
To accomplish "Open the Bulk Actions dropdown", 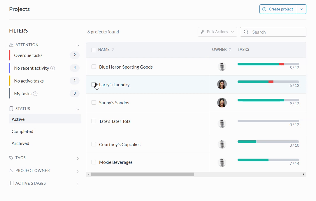I will [x=217, y=32].
